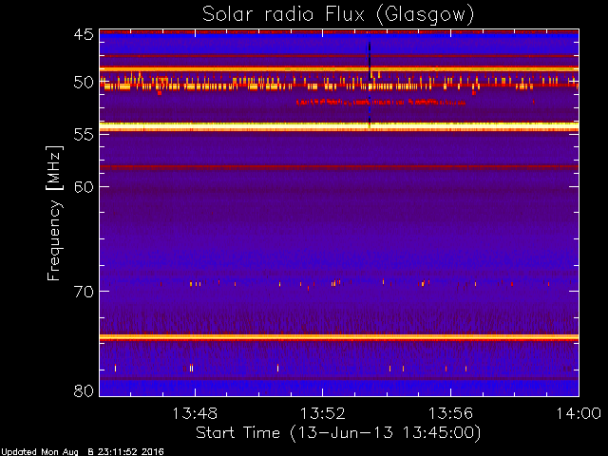Click the 80 frequency tick label
Viewport: 608px width, 456px height.
coord(84,390)
